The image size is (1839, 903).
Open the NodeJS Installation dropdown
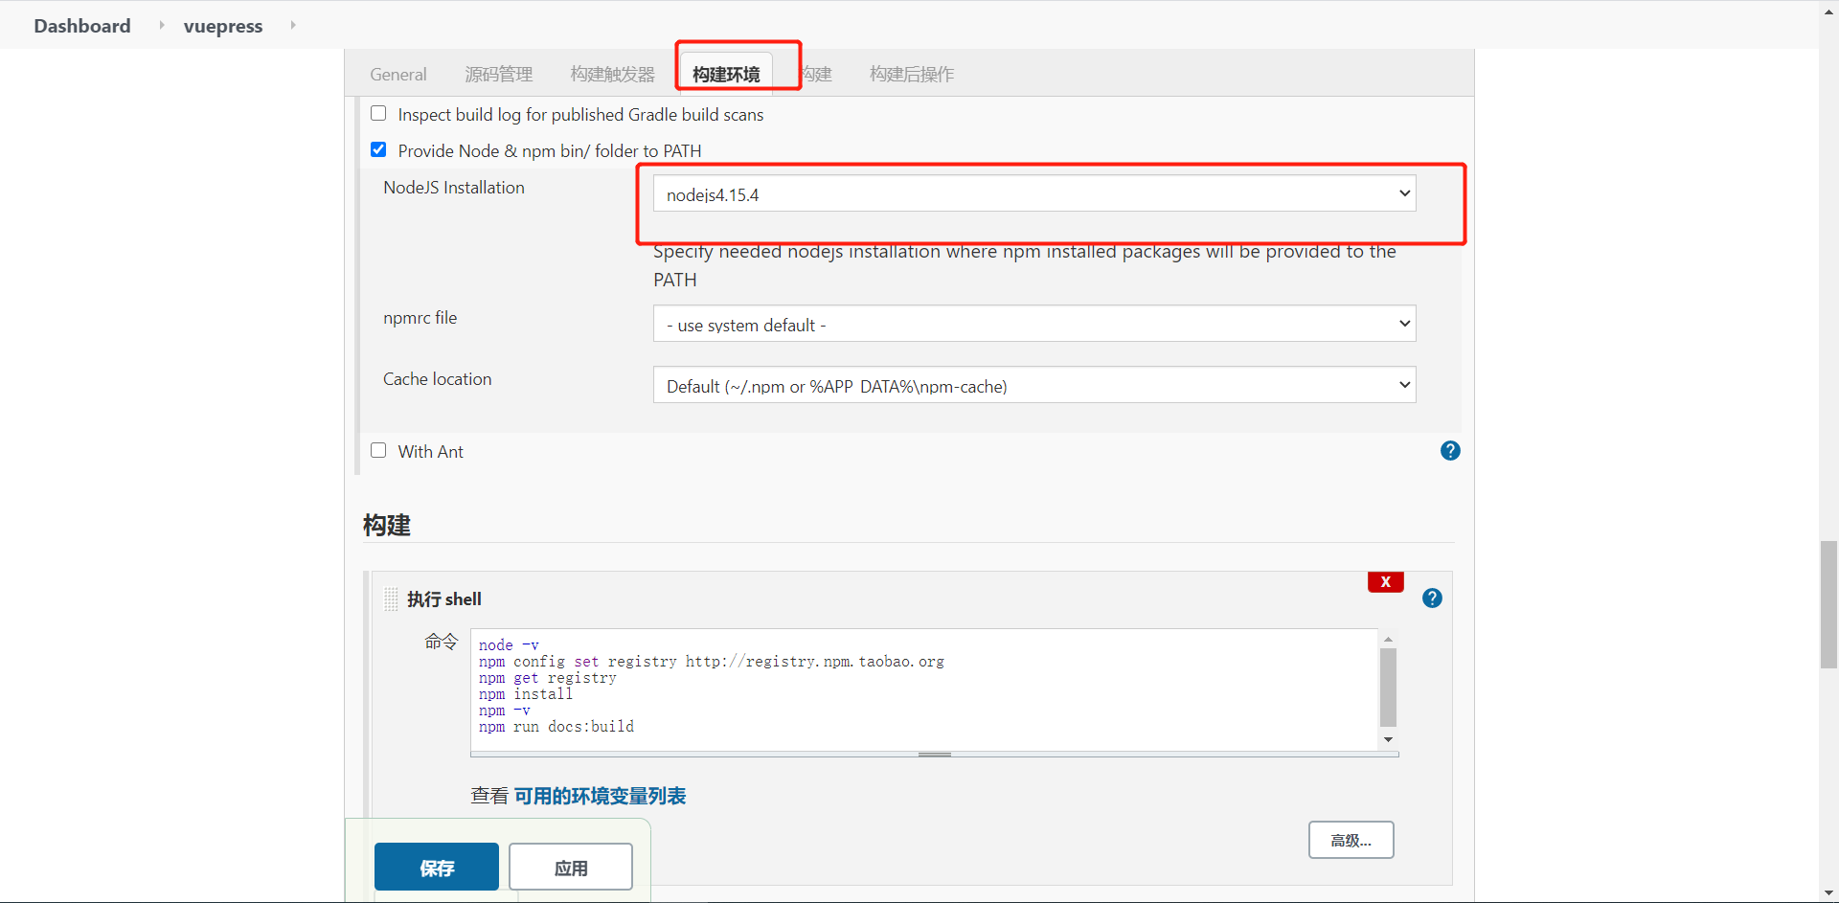point(1034,193)
